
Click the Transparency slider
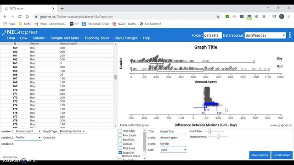[x=218, y=137]
